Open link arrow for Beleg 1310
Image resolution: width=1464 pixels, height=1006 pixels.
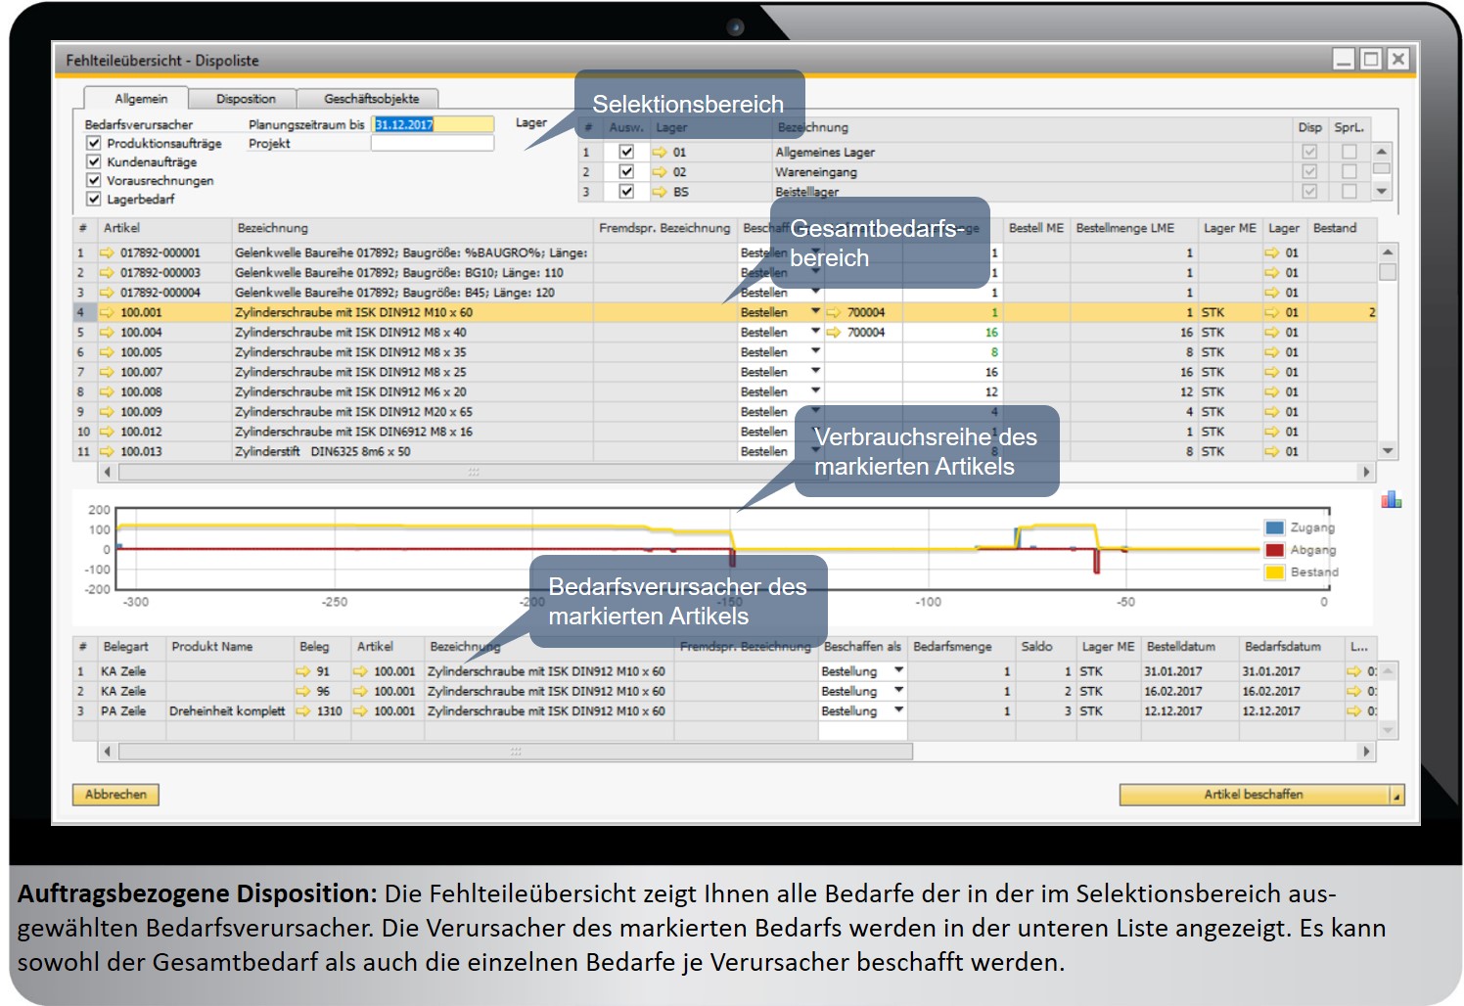pyautogui.click(x=303, y=711)
